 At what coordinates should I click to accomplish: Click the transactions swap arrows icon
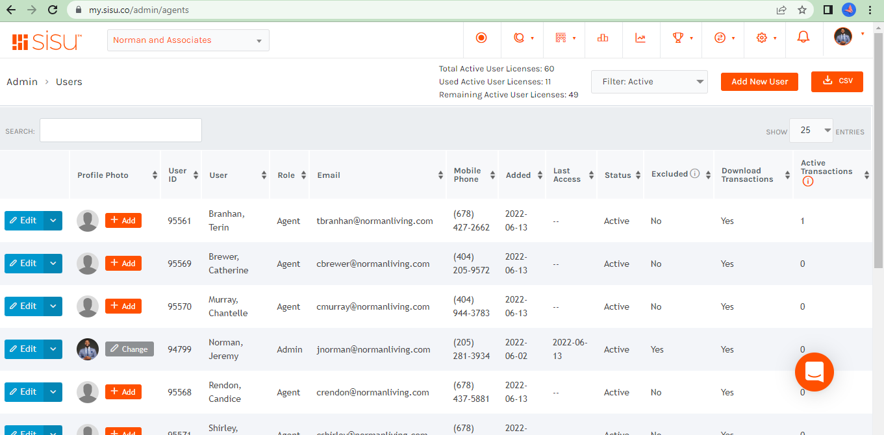click(x=720, y=38)
